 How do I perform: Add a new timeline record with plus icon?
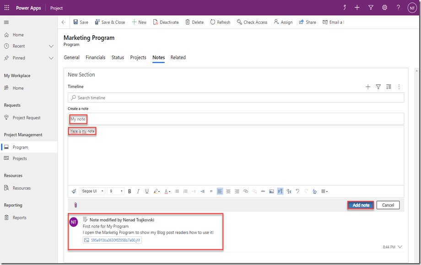point(368,87)
